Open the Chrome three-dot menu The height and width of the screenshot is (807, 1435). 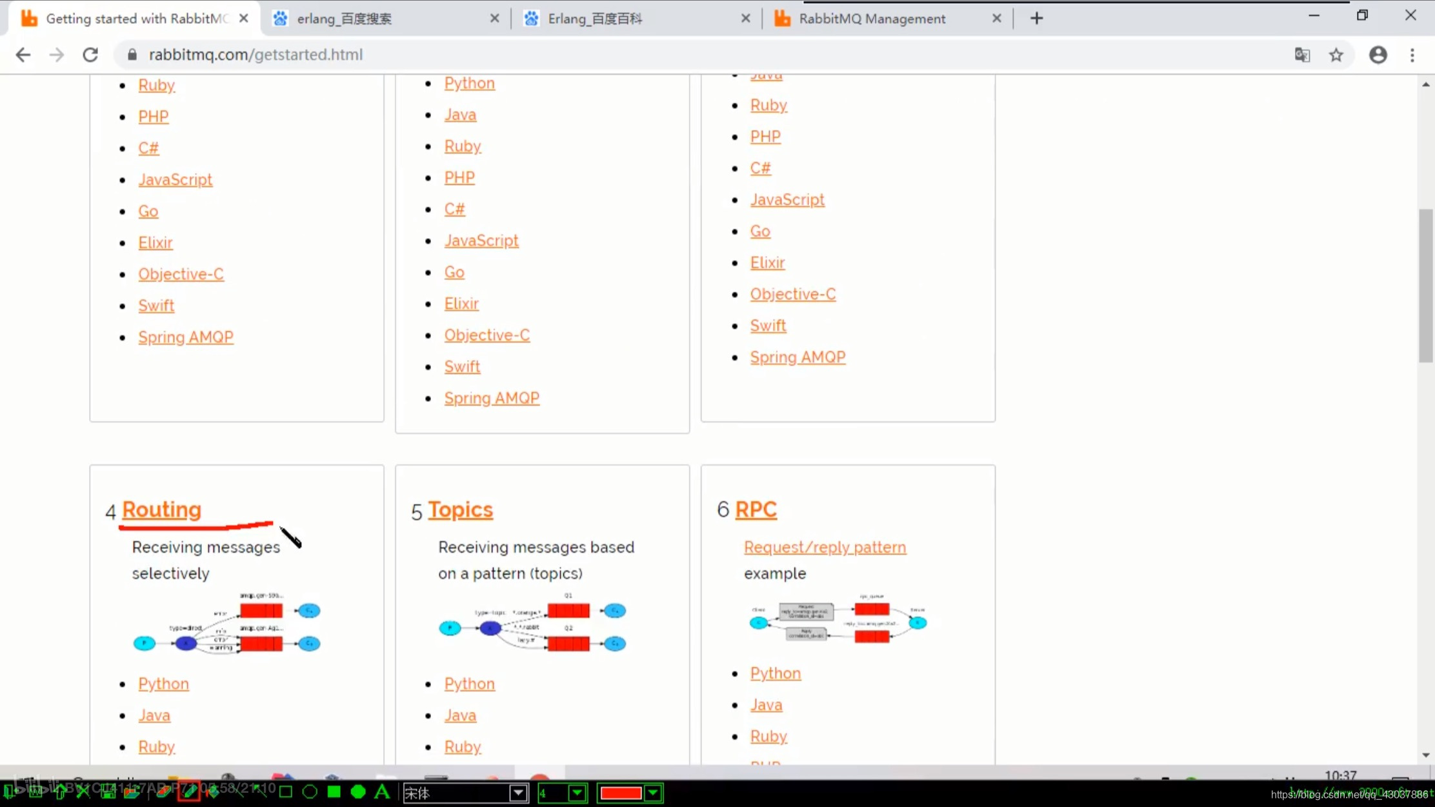click(x=1412, y=55)
